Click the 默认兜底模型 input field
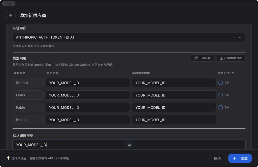 tap(129, 145)
